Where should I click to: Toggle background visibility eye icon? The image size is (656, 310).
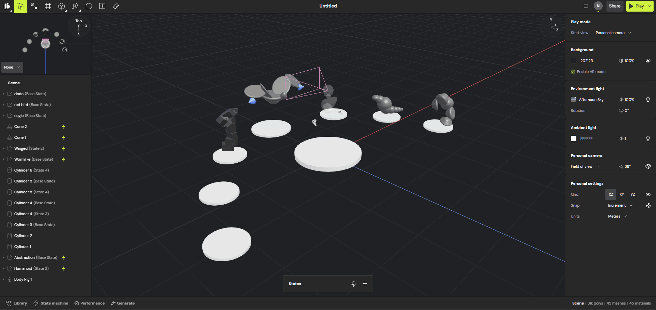tap(648, 61)
